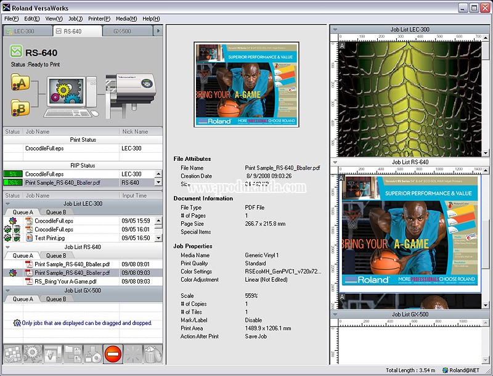Click the job preview thumbnail in center panel
493x376 pixels.
246,84
